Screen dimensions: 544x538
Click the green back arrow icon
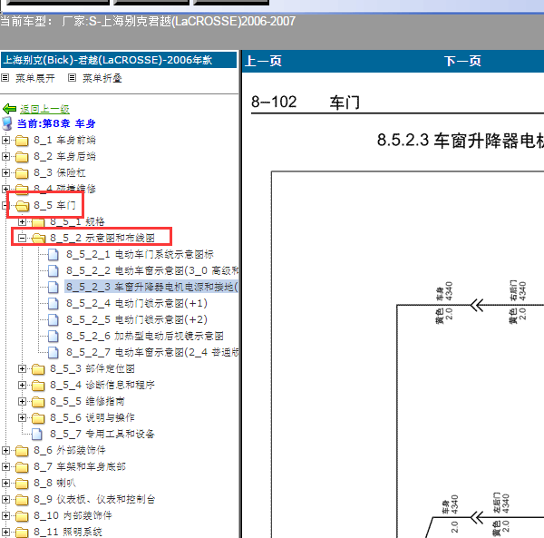(x=9, y=109)
